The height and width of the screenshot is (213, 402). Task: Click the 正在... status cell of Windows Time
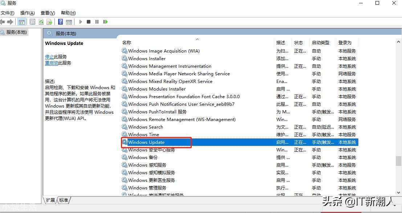(x=300, y=134)
